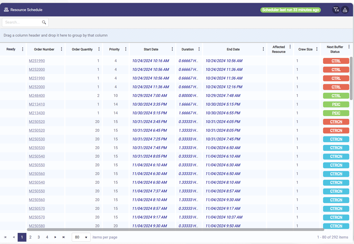Go to previous page using arrow icon
The image size is (354, 244).
click(13, 237)
